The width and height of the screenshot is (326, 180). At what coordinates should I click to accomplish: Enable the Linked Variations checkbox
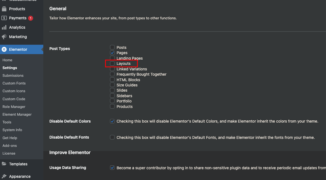[112, 69]
